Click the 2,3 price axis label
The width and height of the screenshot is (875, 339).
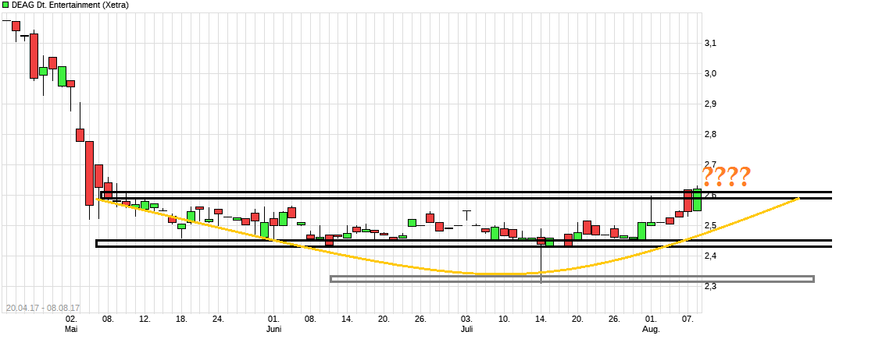pos(711,287)
